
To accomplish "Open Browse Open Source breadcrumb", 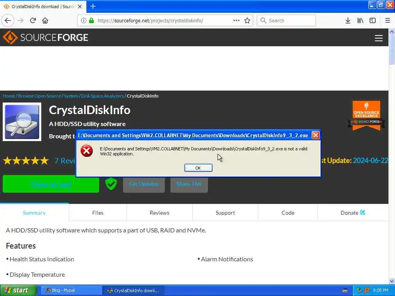I will [40, 96].
